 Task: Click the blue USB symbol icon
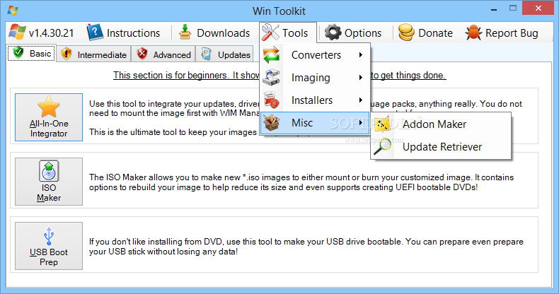[49, 235]
